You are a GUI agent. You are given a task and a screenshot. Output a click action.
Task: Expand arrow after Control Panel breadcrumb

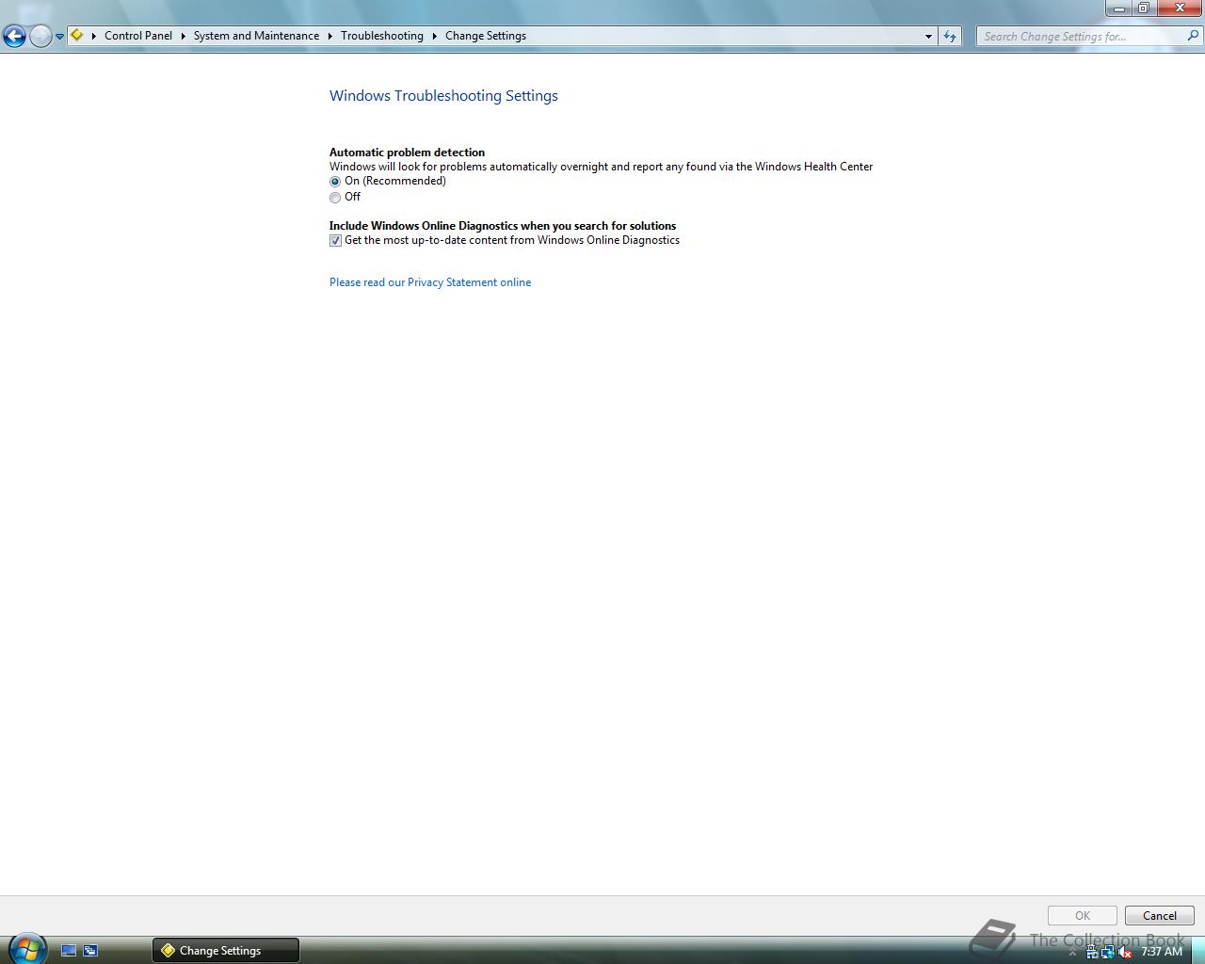point(183,36)
